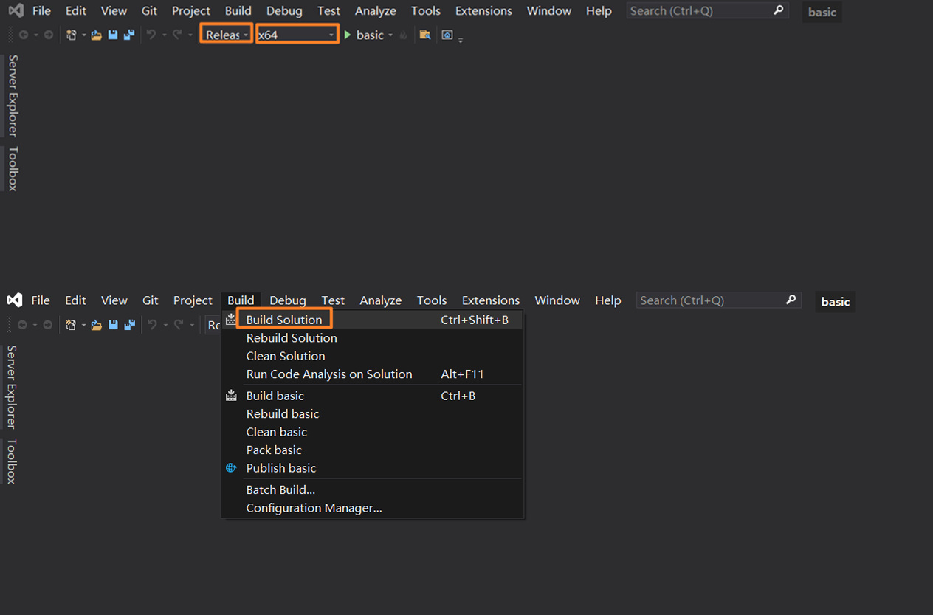Click the Visual Studio logo in top window
The image size is (933, 615).
pos(16,11)
